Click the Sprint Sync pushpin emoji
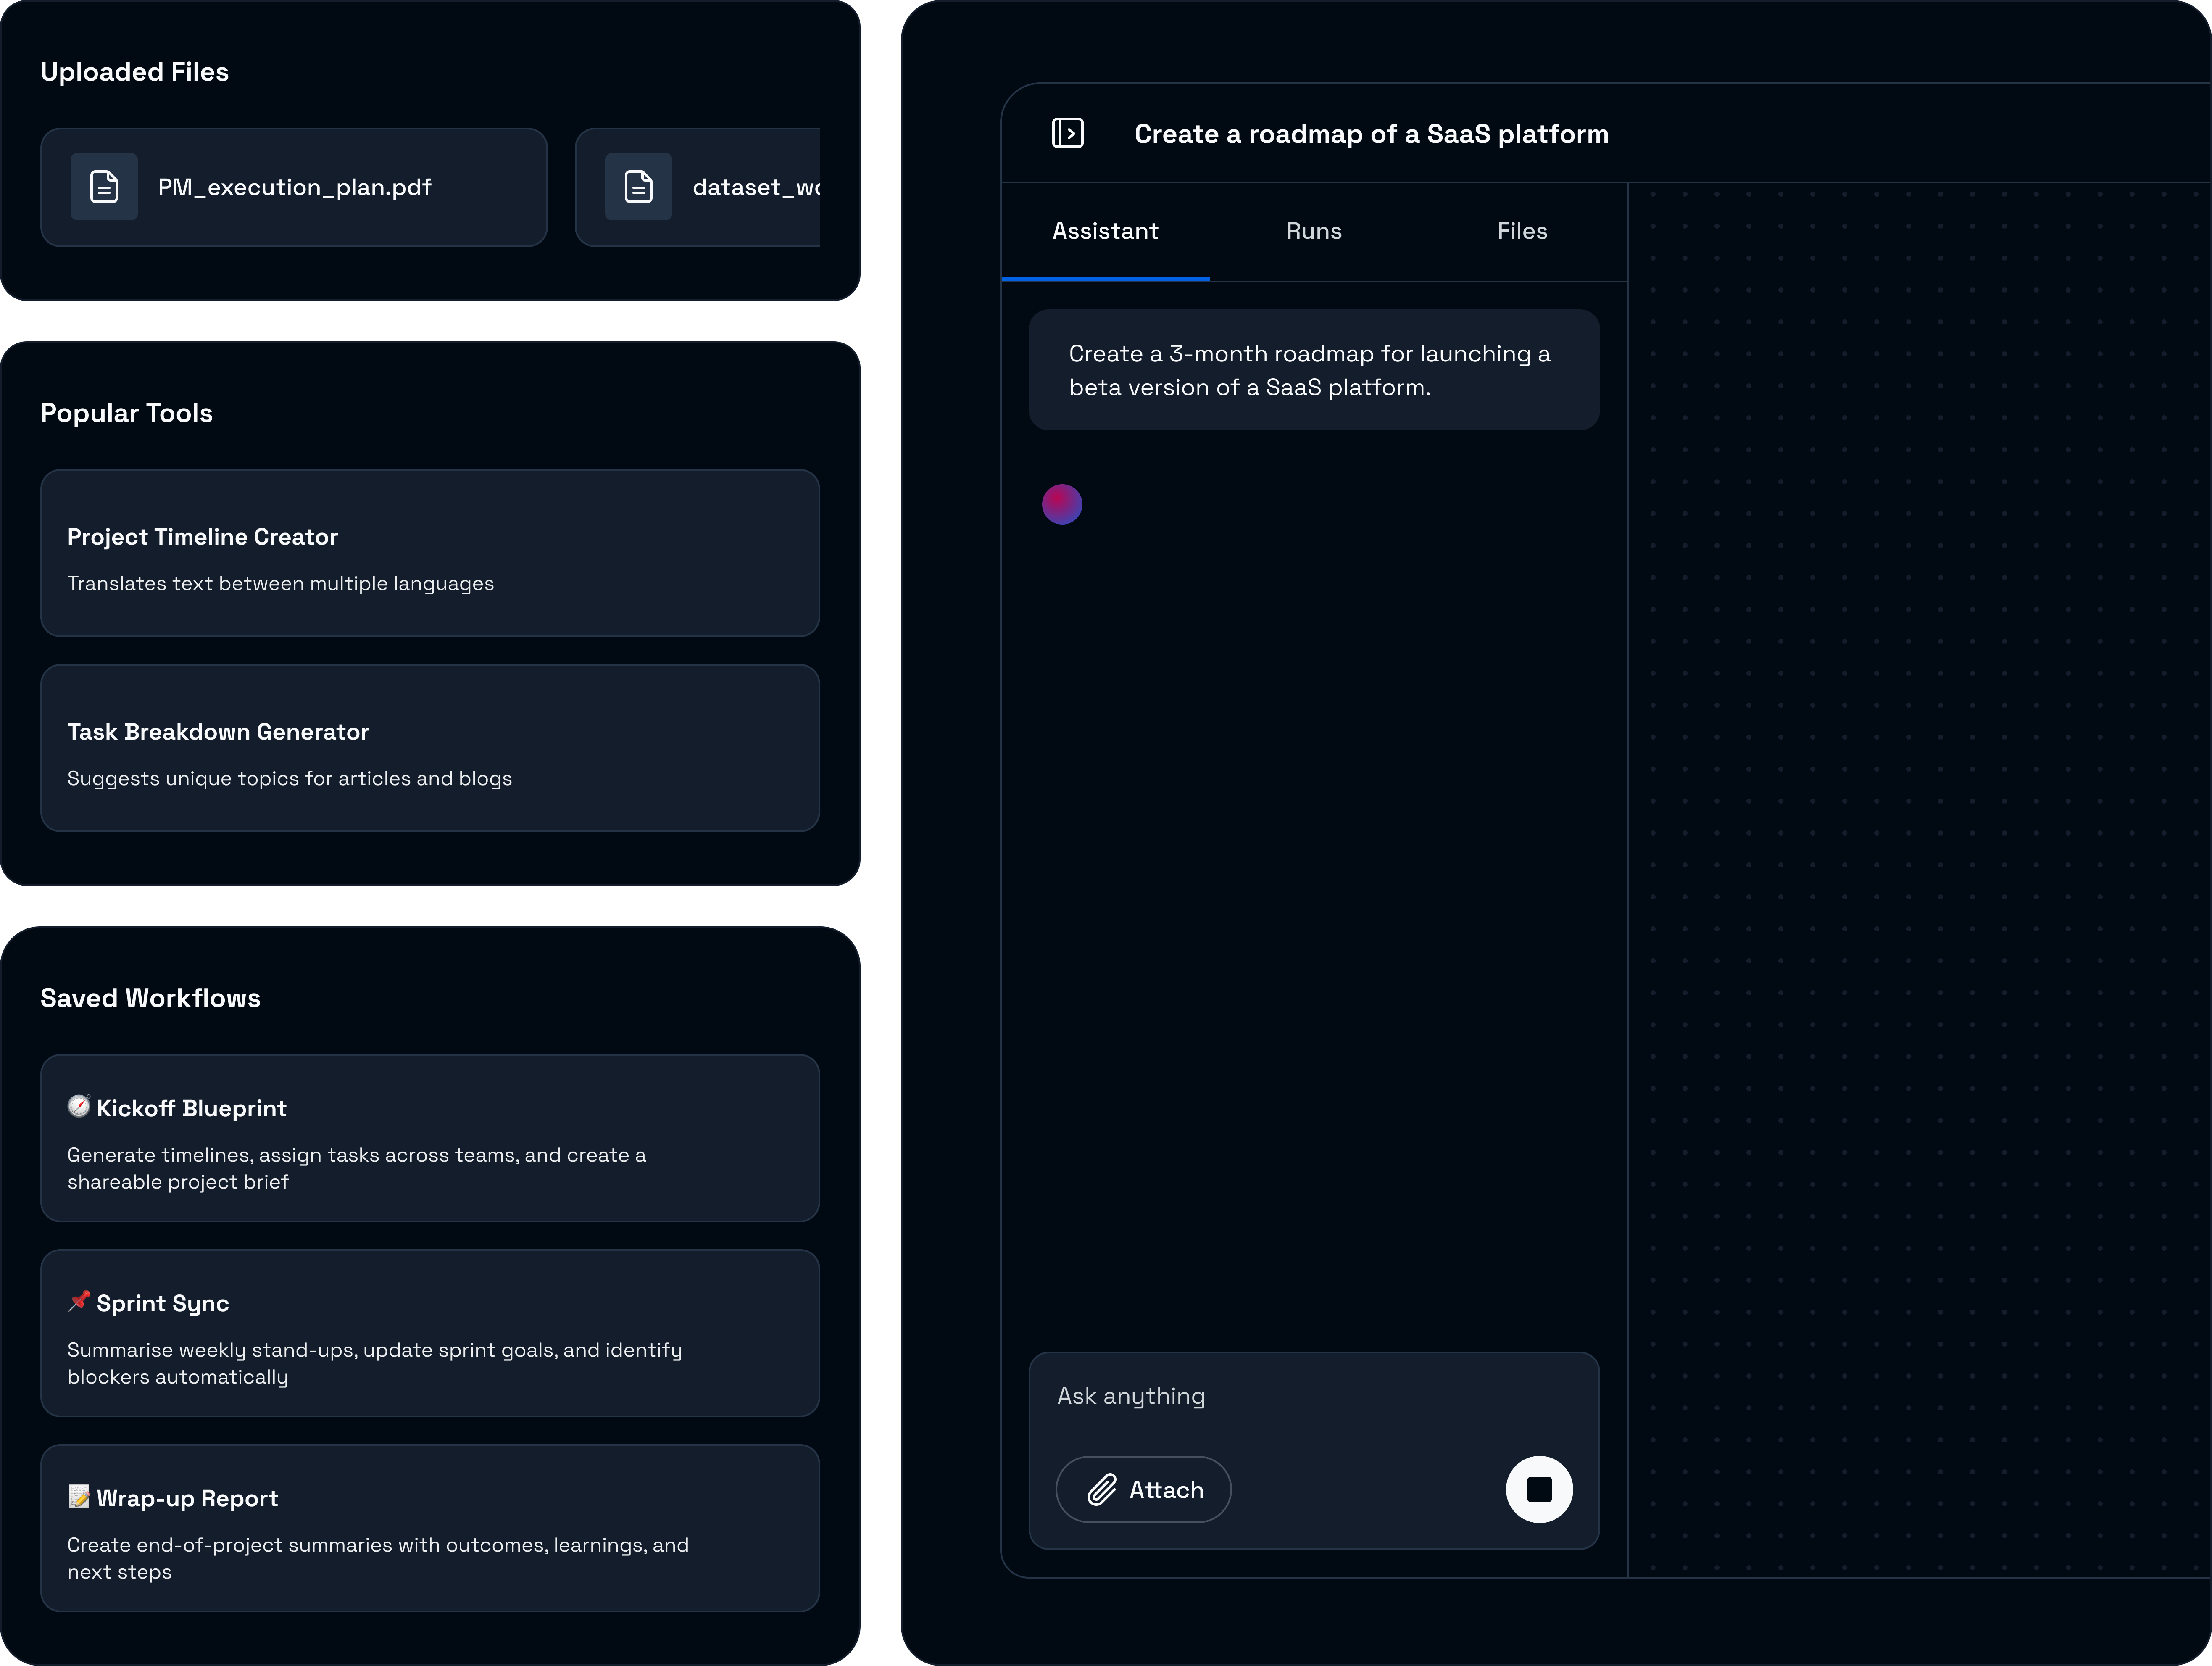This screenshot has height=1666, width=2212. click(79, 1301)
